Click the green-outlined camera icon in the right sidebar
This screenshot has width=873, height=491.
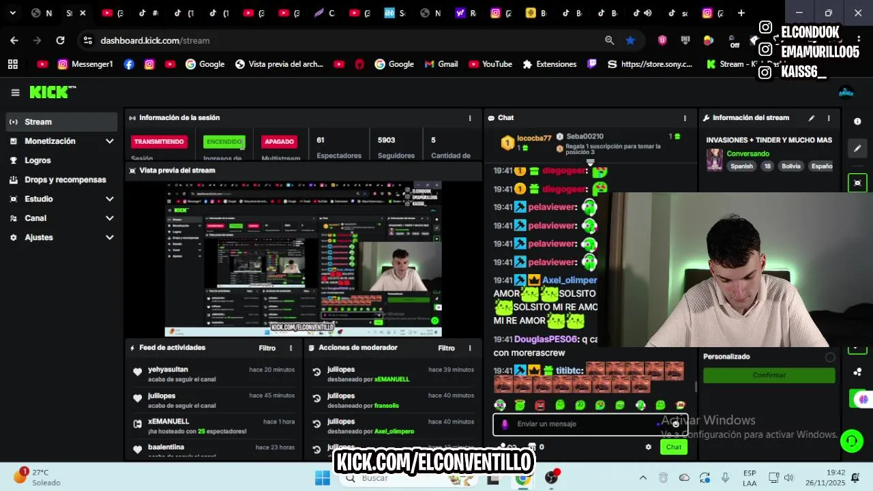pyautogui.click(x=857, y=183)
